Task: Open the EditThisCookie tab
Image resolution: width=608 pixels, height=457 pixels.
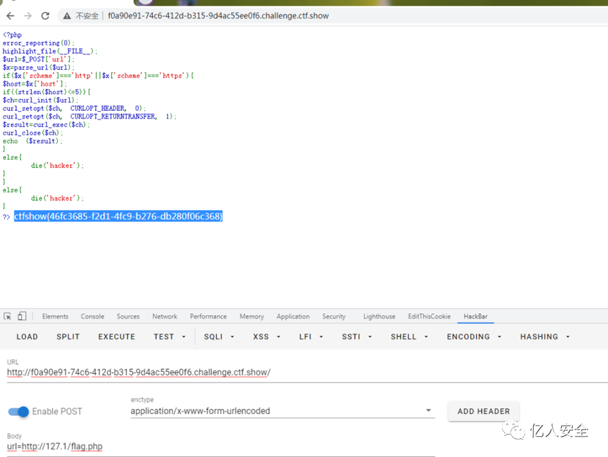Action: point(430,316)
